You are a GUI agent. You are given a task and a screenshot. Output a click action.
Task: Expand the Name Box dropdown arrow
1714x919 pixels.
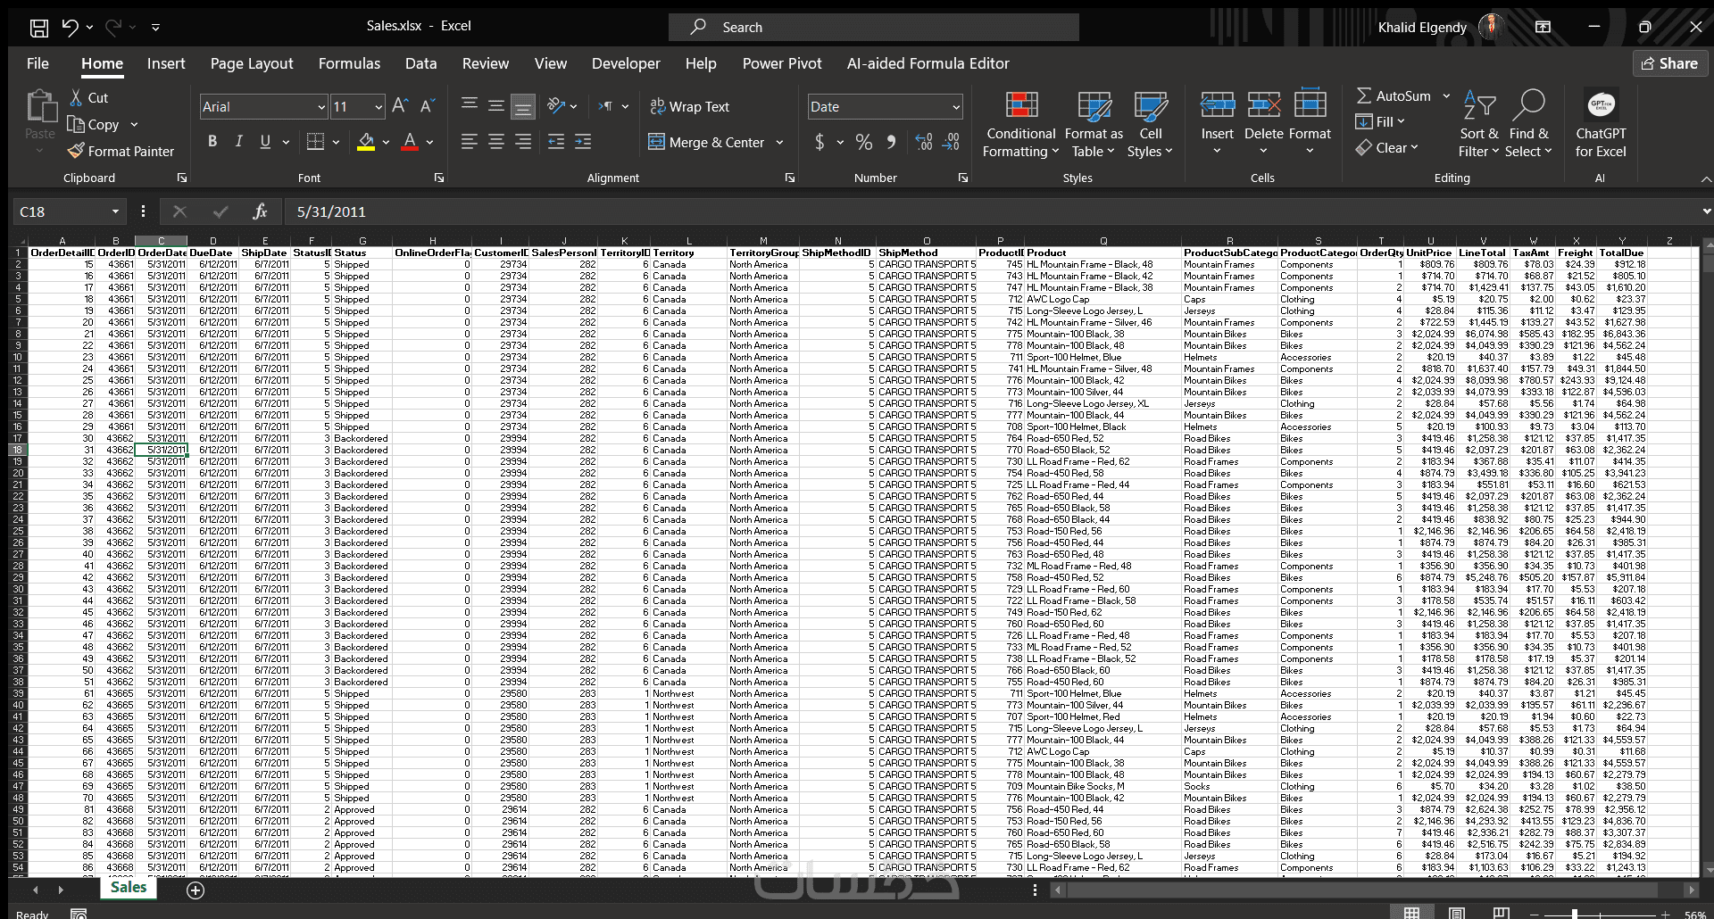tap(115, 211)
